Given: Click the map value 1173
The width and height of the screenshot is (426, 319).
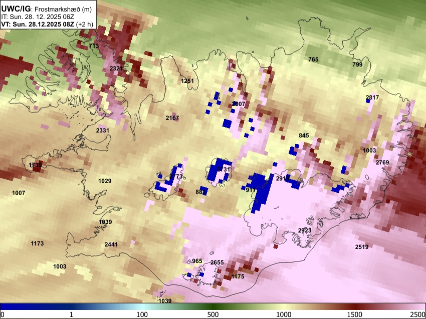Looking at the screenshot, I should click(37, 243).
